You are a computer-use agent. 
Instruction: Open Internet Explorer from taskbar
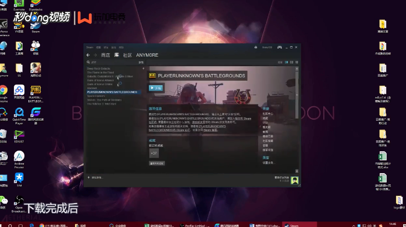tap(32, 225)
